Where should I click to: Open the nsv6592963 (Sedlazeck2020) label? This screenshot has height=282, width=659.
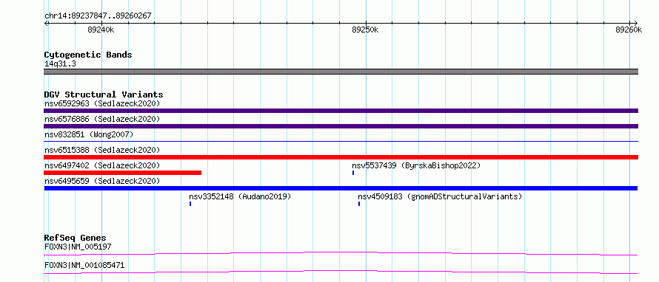tap(102, 103)
